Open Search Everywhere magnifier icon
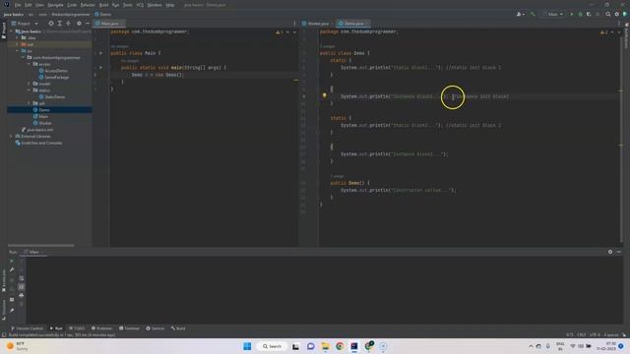 pyautogui.click(x=608, y=14)
